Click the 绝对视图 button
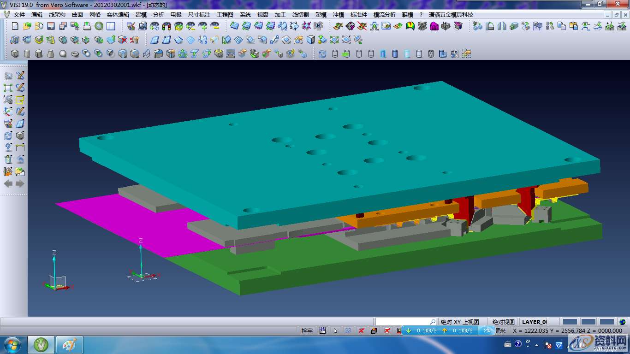The image size is (630, 354). click(503, 322)
